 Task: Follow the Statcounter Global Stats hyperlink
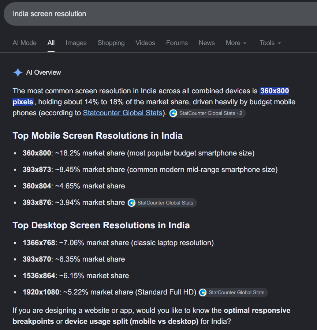pyautogui.click(x=123, y=113)
